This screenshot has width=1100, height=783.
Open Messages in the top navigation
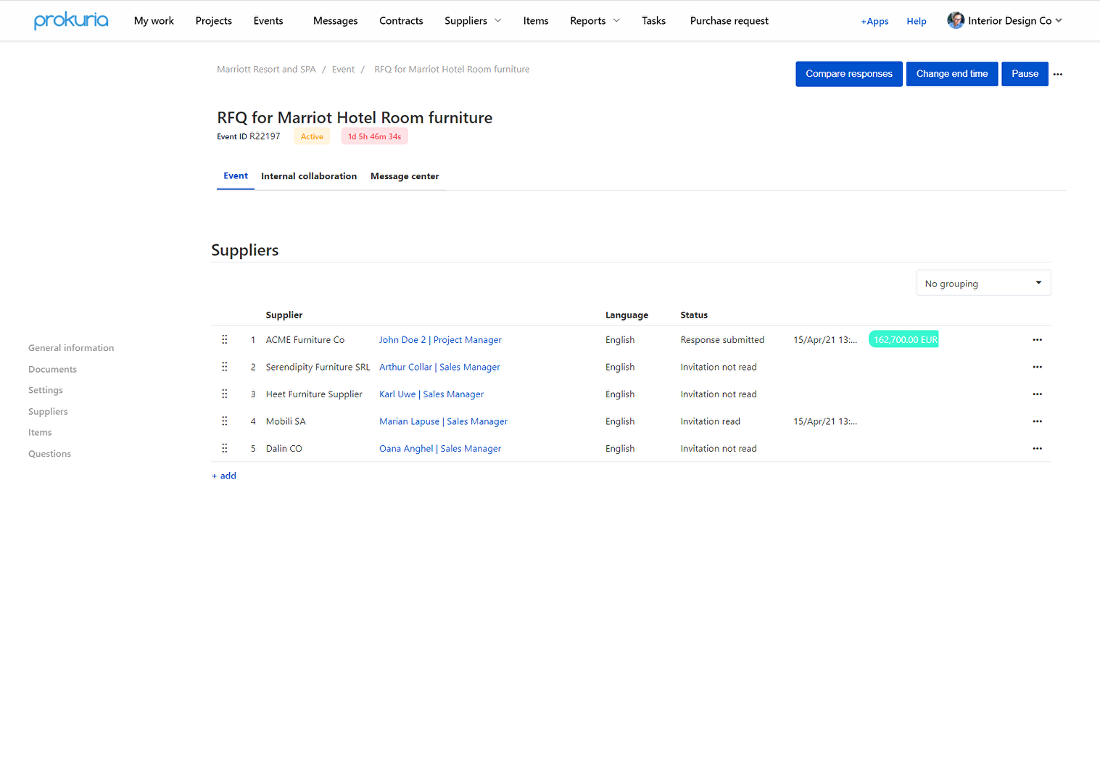pos(336,20)
